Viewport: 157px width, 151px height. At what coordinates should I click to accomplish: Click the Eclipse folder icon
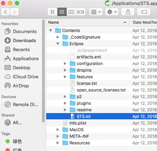click(65, 44)
